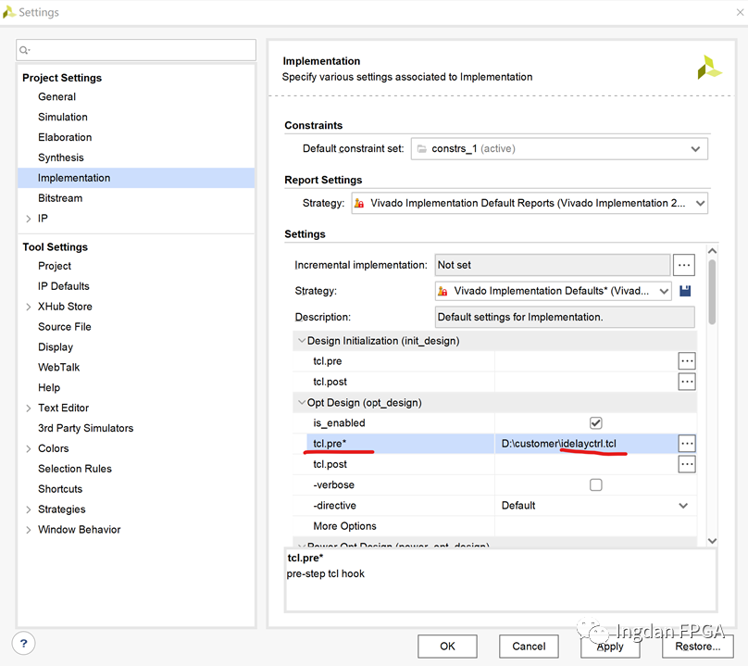Select Bitstream in Project Settings
The image size is (748, 666).
click(60, 198)
